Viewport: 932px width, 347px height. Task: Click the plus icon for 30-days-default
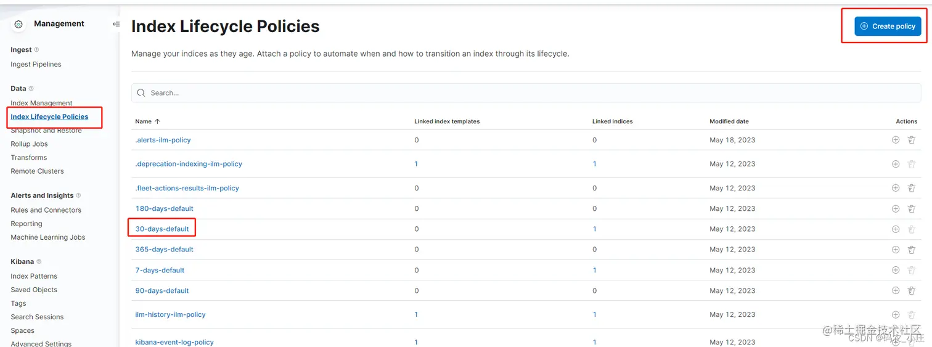point(896,229)
